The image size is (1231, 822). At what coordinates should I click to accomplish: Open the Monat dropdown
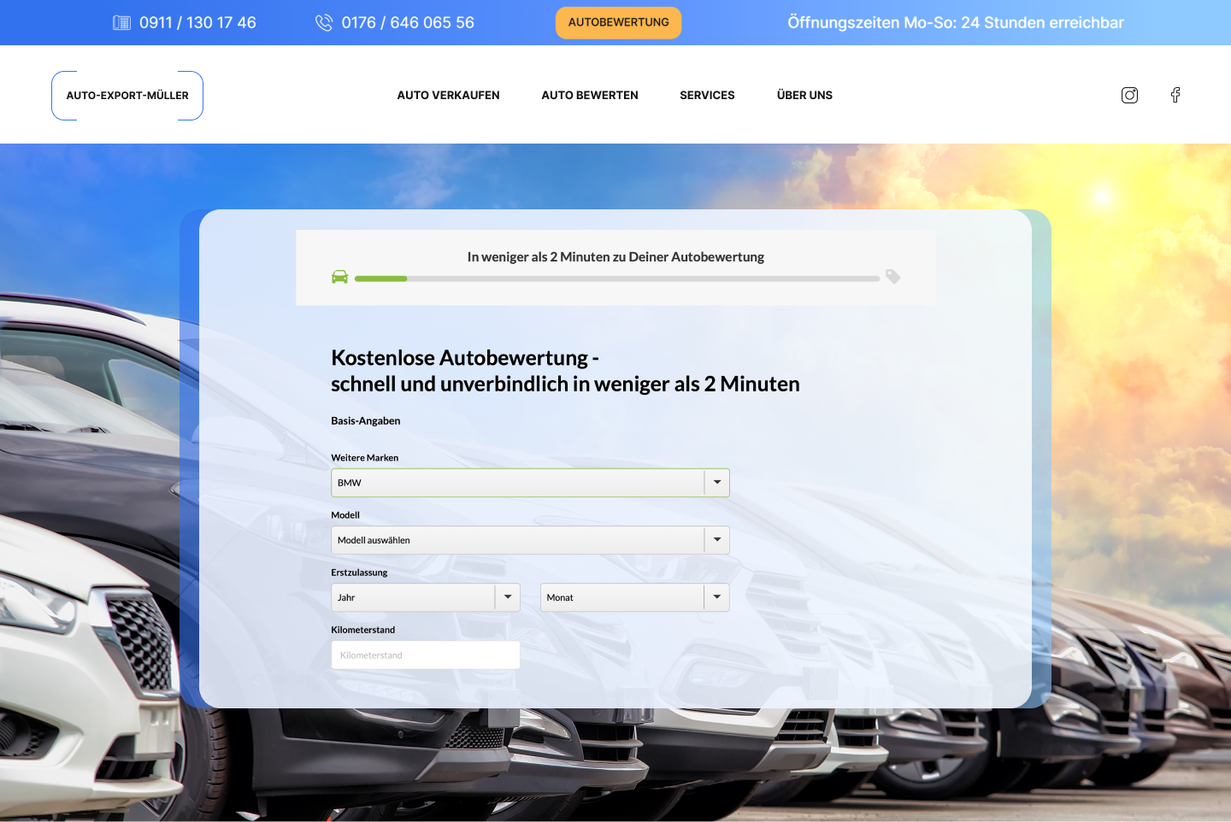635,597
